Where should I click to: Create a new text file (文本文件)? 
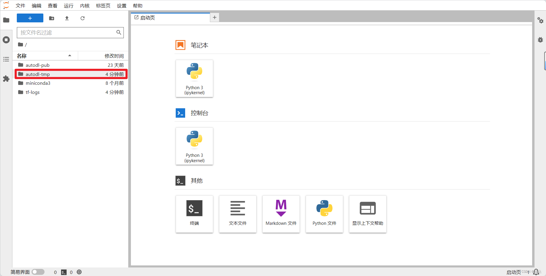pos(238,214)
